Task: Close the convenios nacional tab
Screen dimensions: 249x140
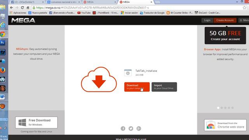Action: (79, 2)
